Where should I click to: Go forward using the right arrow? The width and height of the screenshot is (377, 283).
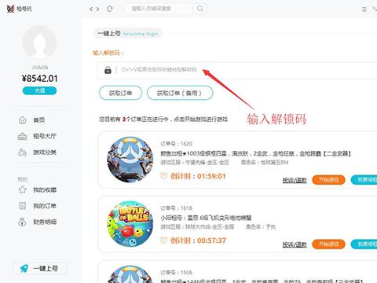point(97,9)
